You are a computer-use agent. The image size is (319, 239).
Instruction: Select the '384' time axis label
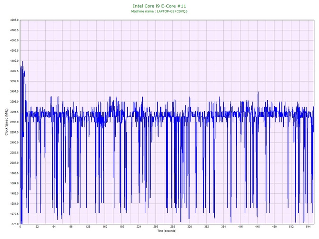223,227
